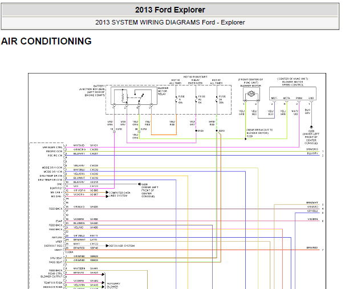This screenshot has width=345, height=289.
Task: Click 'HOT IN RUN/START' label above fuses
Action: pos(196,77)
